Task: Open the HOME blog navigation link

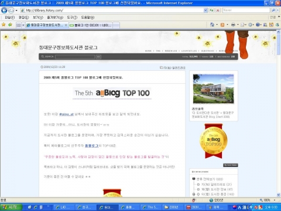Action: (x=148, y=51)
